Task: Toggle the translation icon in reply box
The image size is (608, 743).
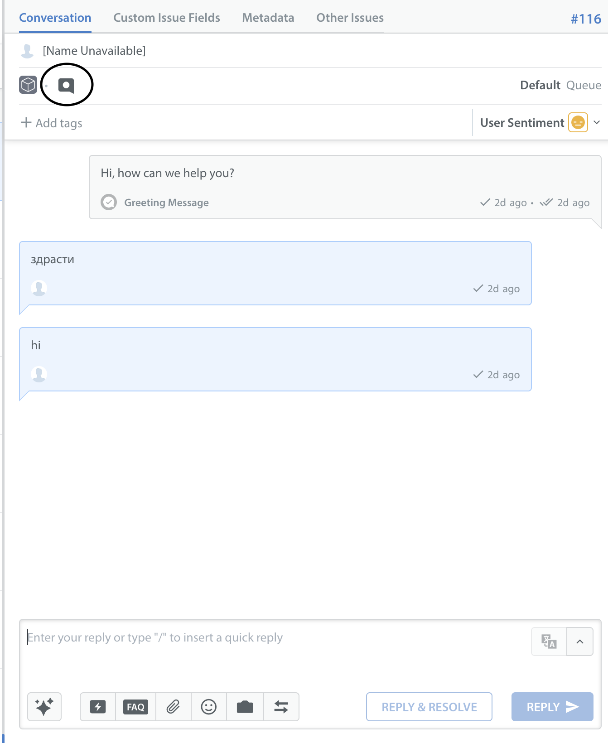Action: (549, 641)
